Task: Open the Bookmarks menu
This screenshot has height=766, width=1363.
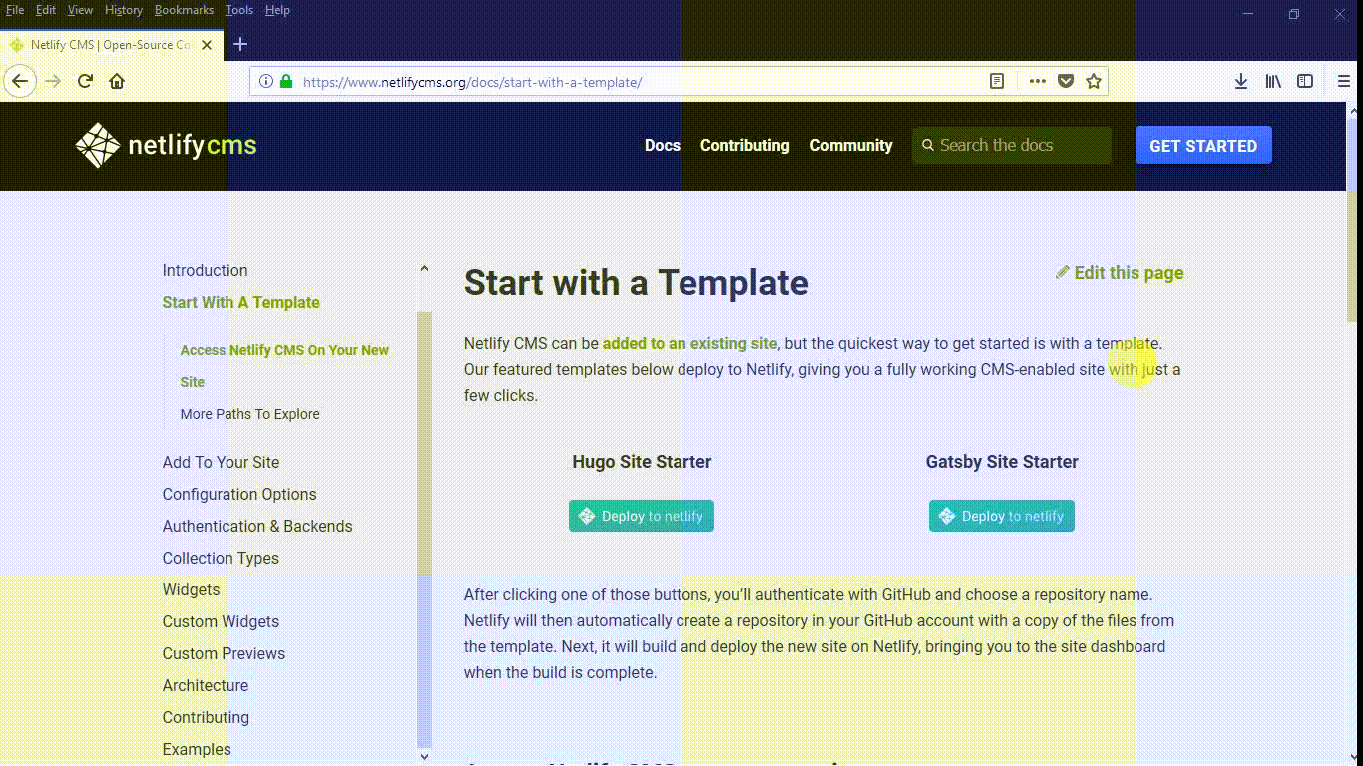Action: click(184, 10)
